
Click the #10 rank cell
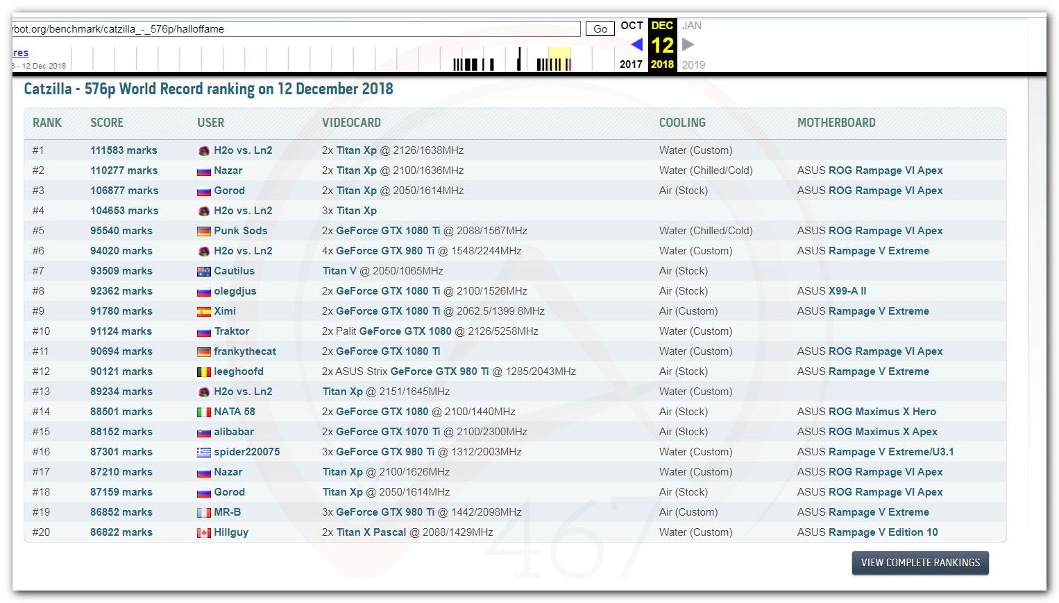(41, 331)
